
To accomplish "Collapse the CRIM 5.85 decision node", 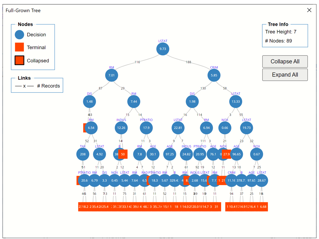I will [214, 75].
